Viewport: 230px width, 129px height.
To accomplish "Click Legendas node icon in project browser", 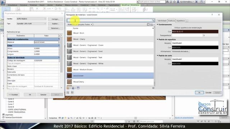I will (x=4, y=115).
